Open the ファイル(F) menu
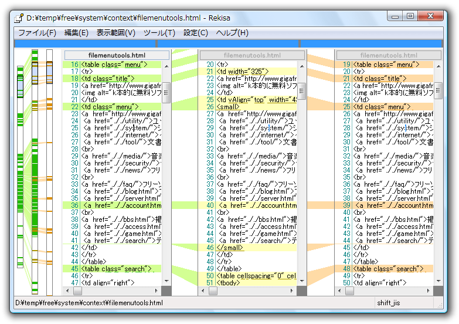Viewport: 459px width, 324px height. (x=37, y=32)
